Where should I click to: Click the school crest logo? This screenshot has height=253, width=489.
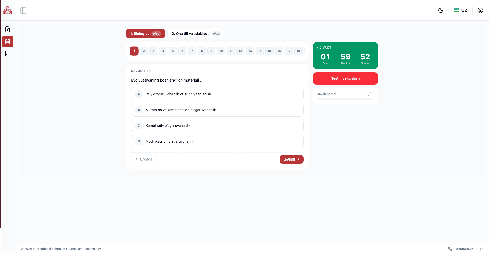click(8, 10)
